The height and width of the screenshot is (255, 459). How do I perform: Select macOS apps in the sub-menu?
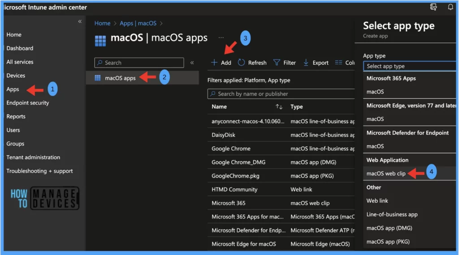142,78
